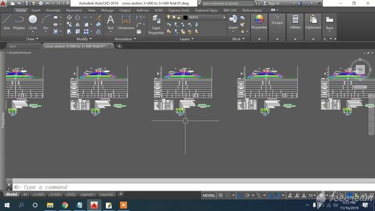Select the Polyline tool
The image size is (375, 211).
[x=19, y=23]
